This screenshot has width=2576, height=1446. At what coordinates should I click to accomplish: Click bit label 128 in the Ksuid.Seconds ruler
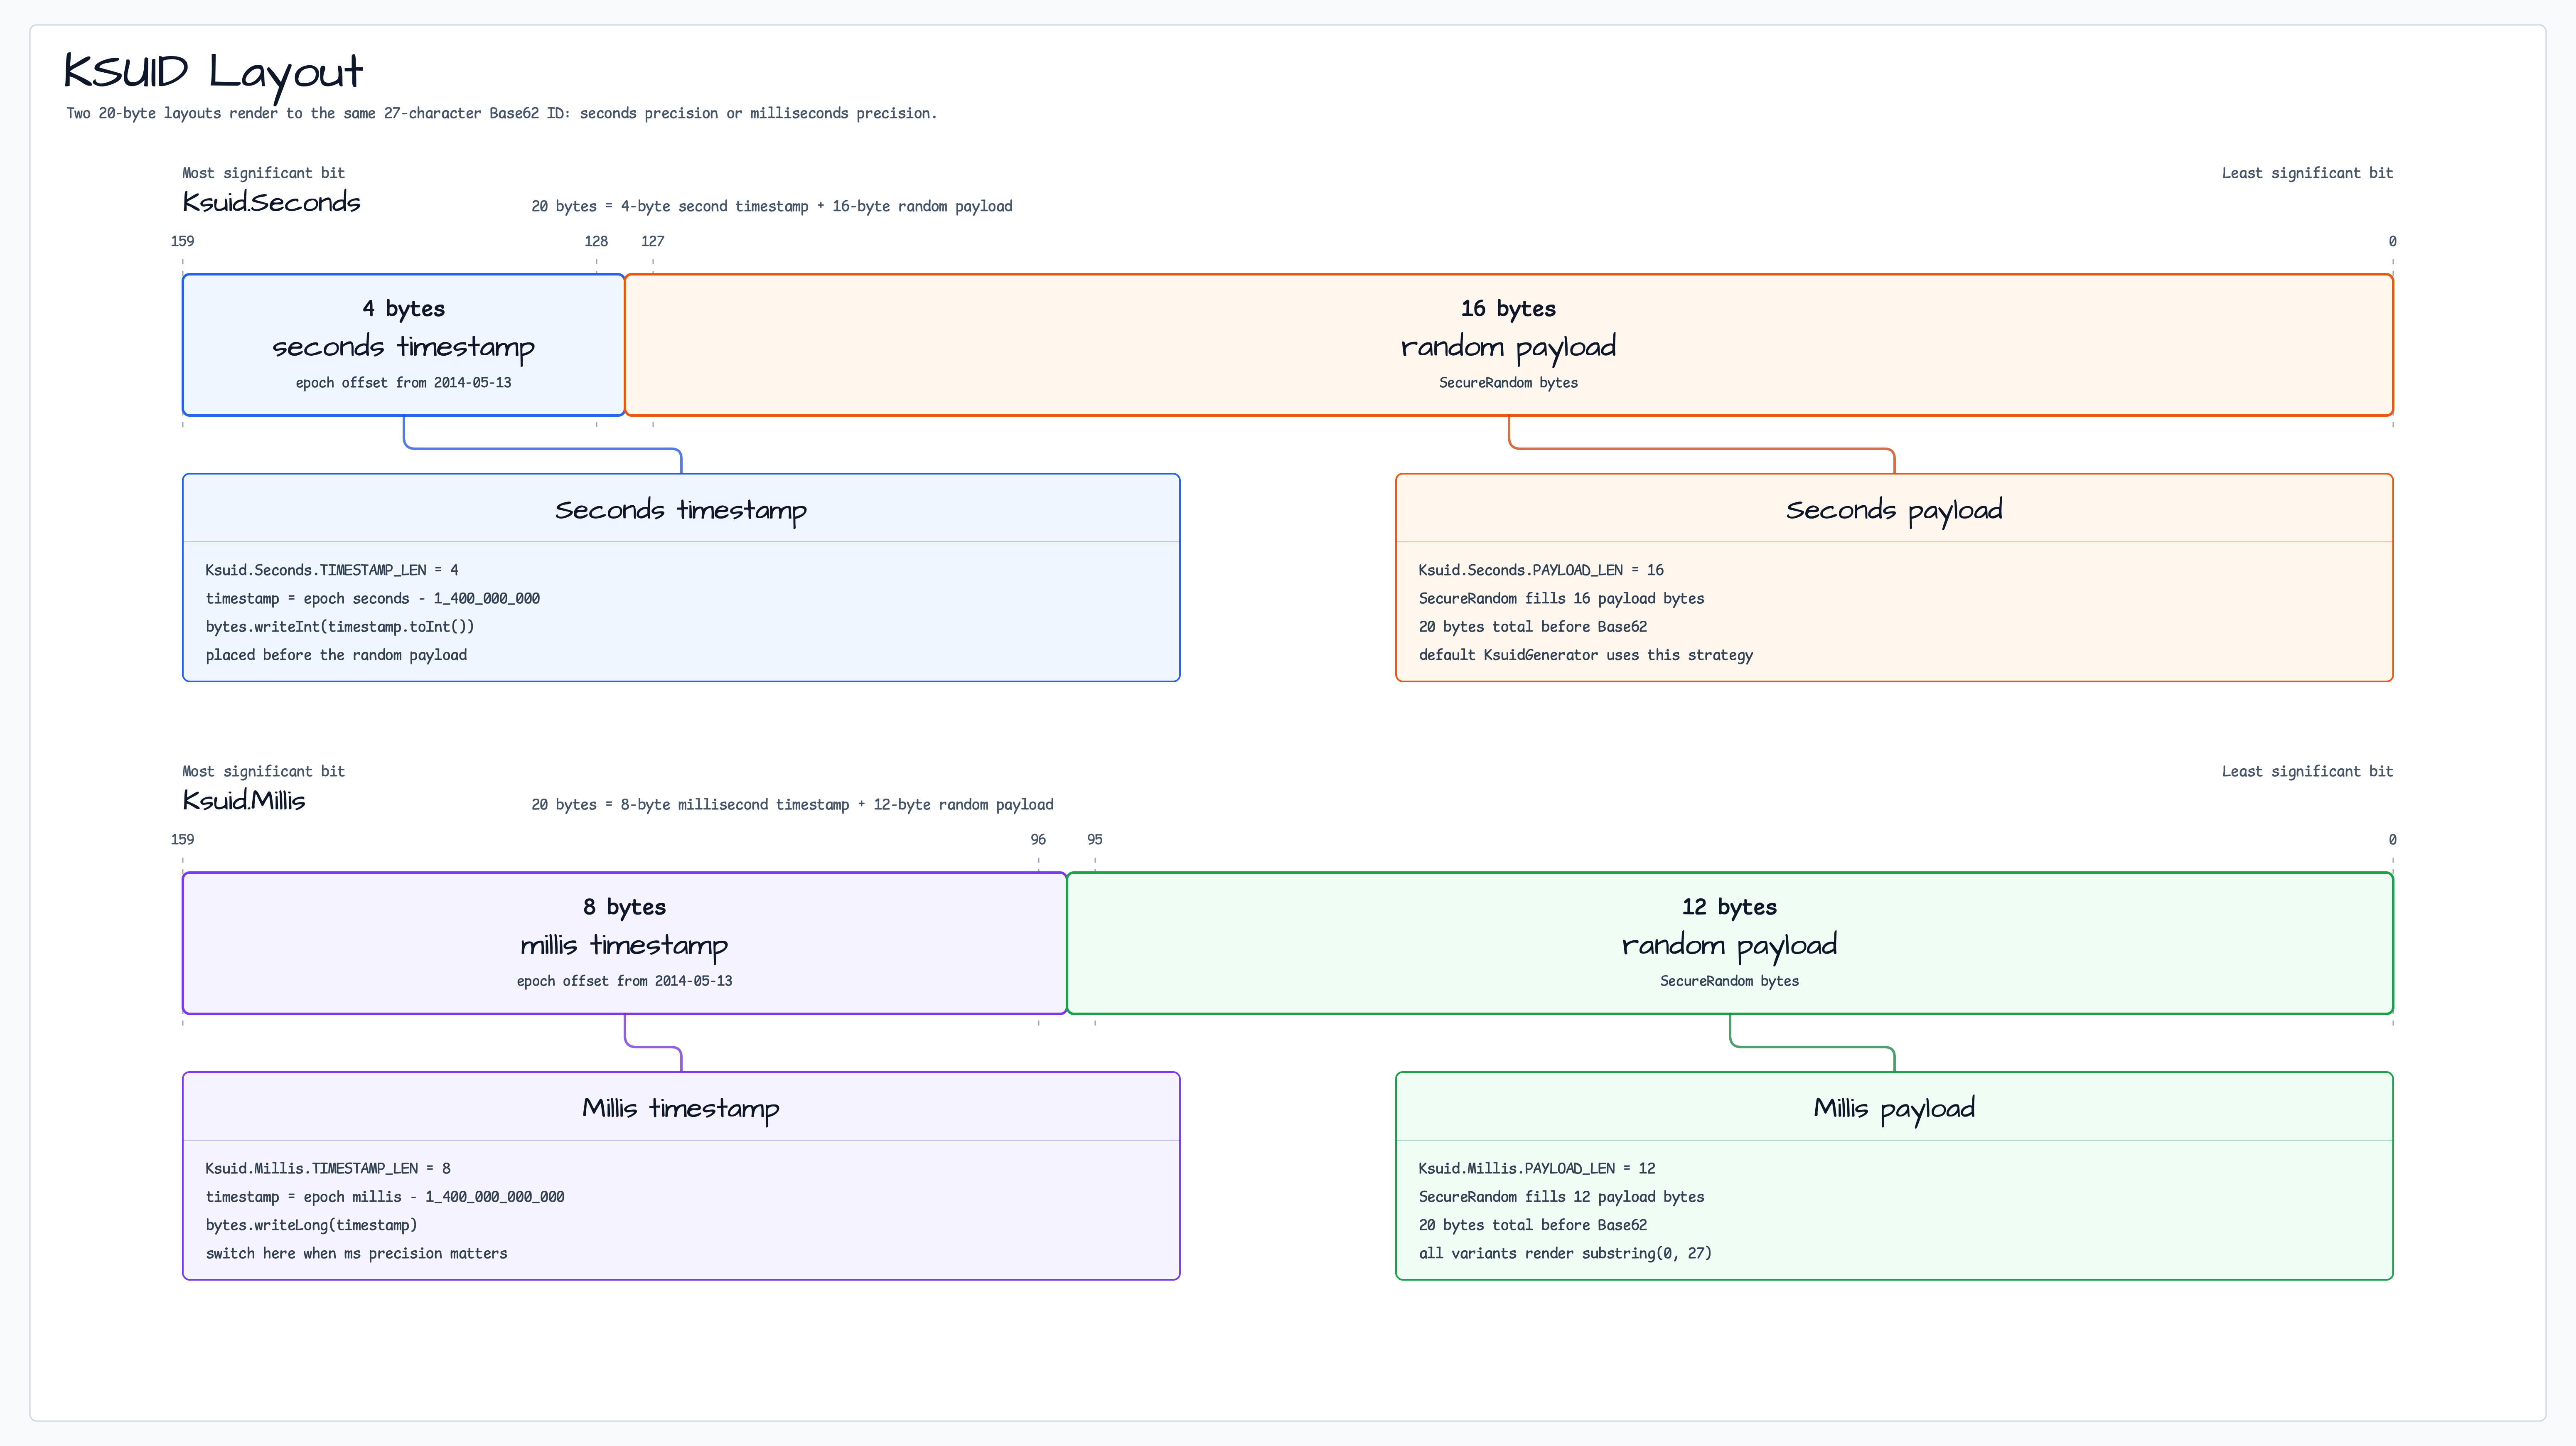[x=596, y=241]
